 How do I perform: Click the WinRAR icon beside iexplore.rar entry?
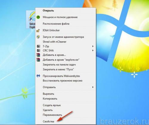click(38, 60)
